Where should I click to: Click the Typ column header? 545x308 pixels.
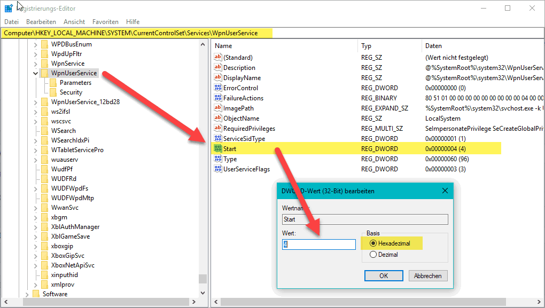pos(367,46)
